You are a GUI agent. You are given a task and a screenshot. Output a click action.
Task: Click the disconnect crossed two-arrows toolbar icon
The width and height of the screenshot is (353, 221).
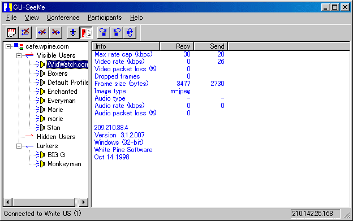pos(25,33)
